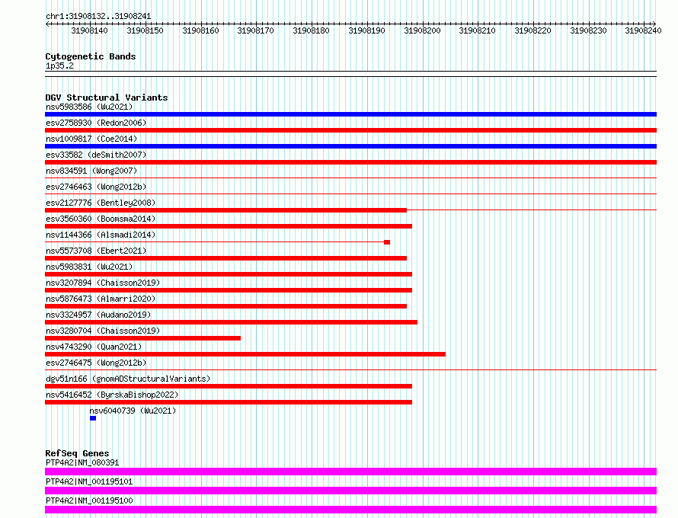
Task: Open nsv4743290 (Quan2021) label
Action: 94,347
